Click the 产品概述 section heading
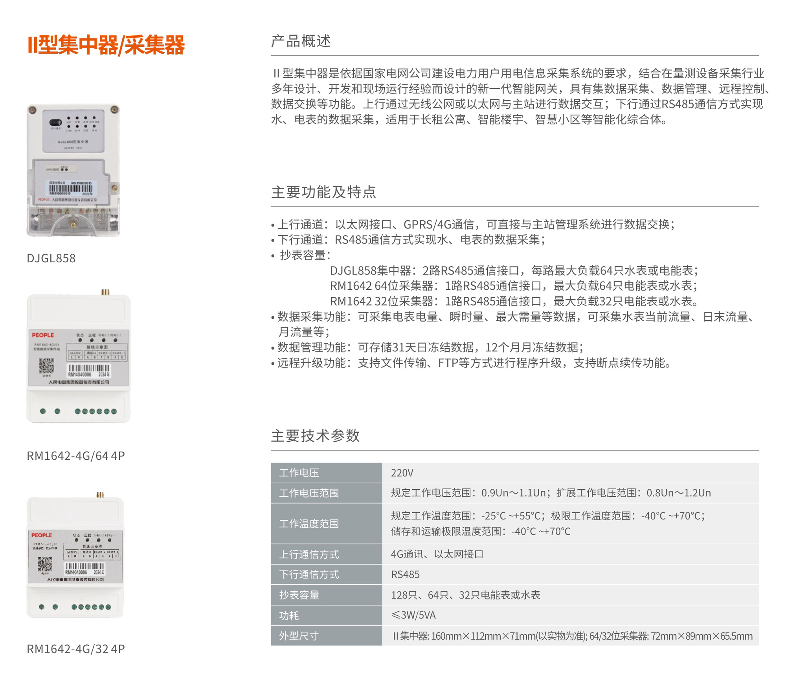786x684 pixels. [x=301, y=41]
